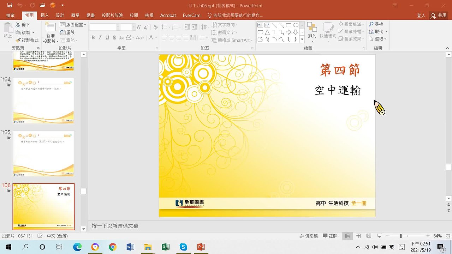This screenshot has width=452, height=254.
Task: Customize quick access toolbar dropdown arrow
Action: click(63, 5)
